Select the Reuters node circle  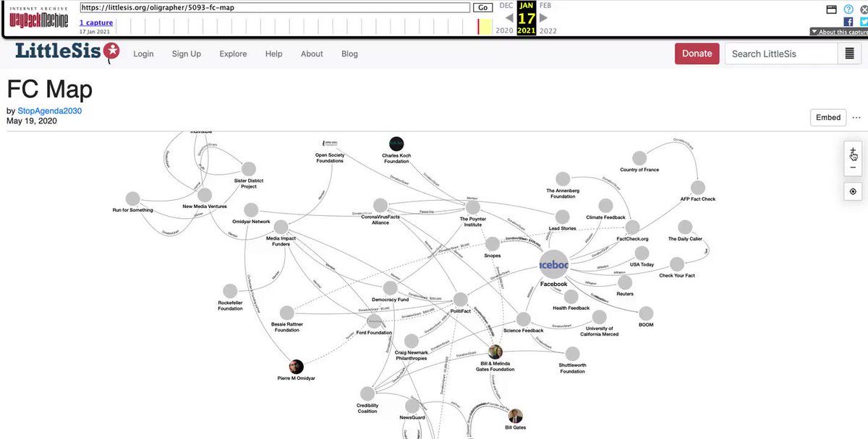(624, 282)
